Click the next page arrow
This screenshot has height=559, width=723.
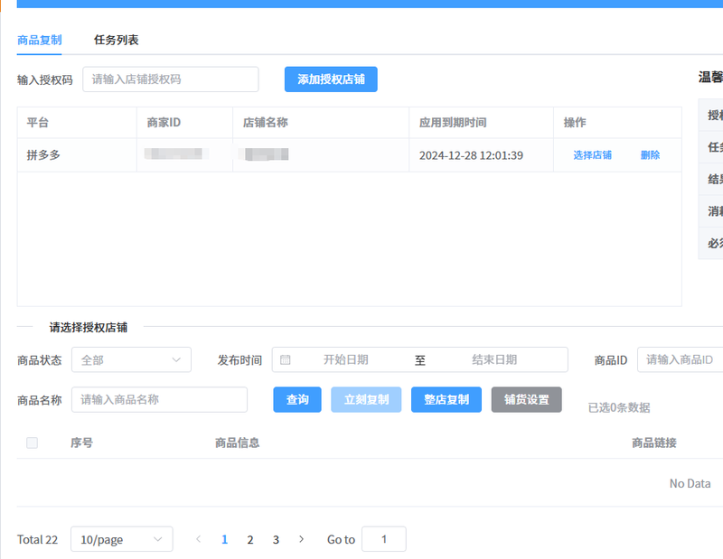point(302,539)
